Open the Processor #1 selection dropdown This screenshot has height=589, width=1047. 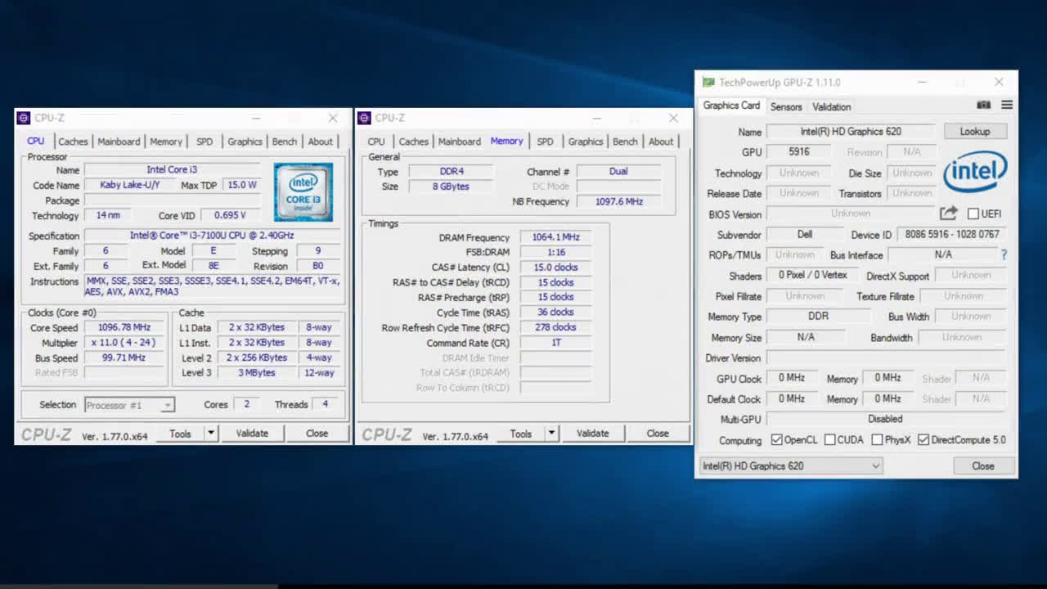click(129, 405)
